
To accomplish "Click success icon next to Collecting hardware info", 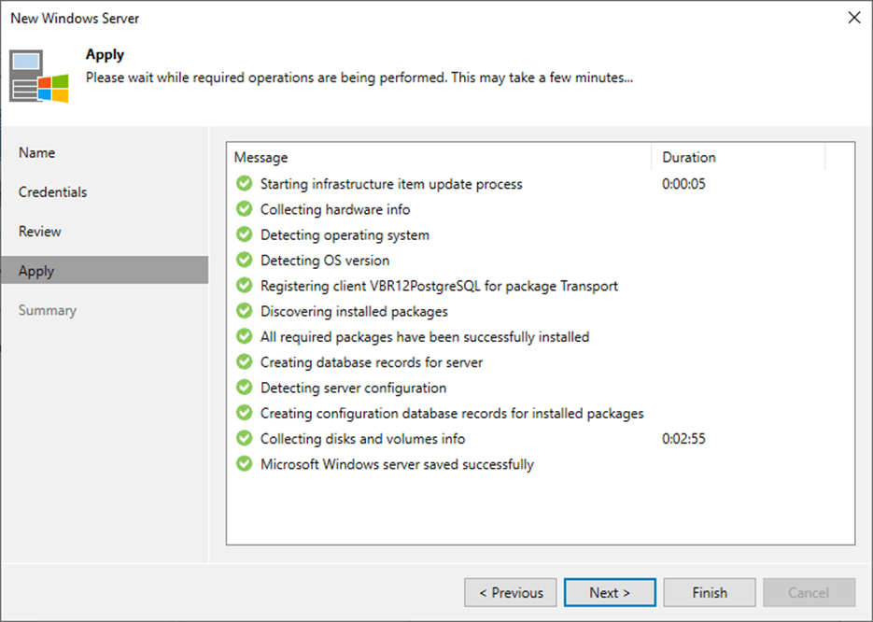I will click(245, 209).
